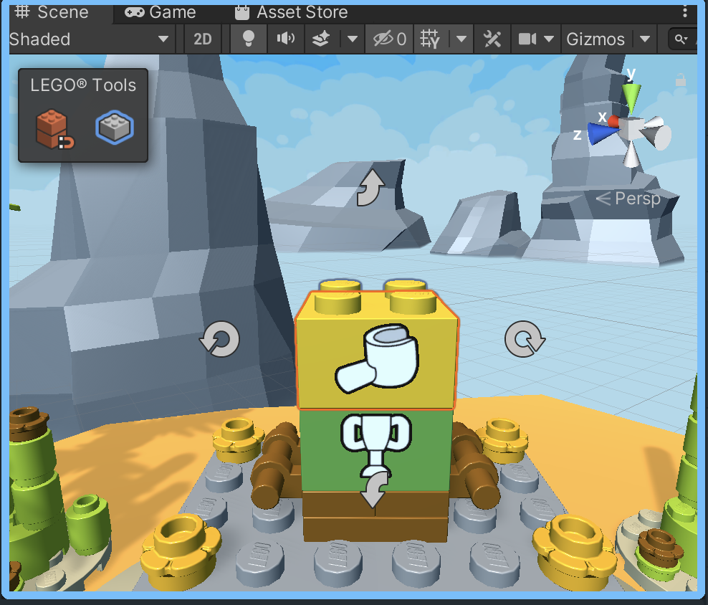Open the component editor tools panel
708x605 pixels.
492,39
